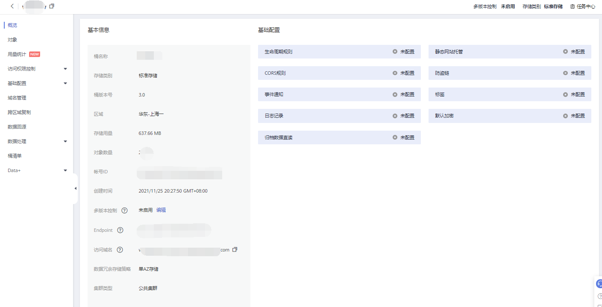This screenshot has height=307, width=602.
Task: Open the 静态网站托管 configuration card
Action: click(510, 52)
